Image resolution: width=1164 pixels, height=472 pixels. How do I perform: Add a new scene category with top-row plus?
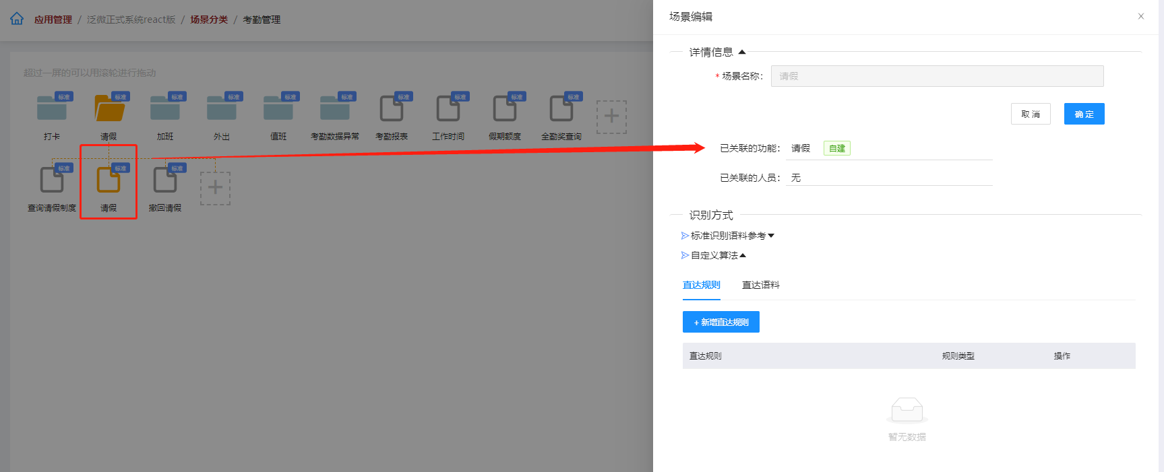point(611,116)
